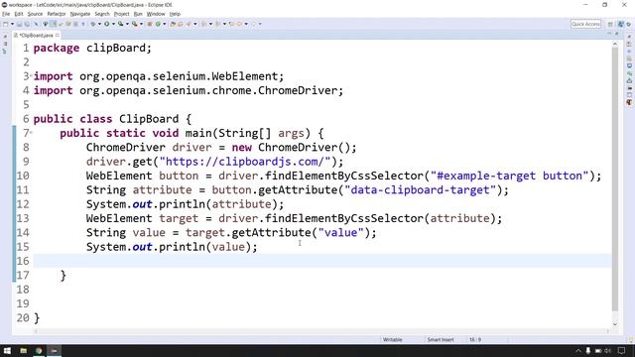Click the Open Type toolbar icon
The height and width of the screenshot is (357, 635).
tap(173, 24)
